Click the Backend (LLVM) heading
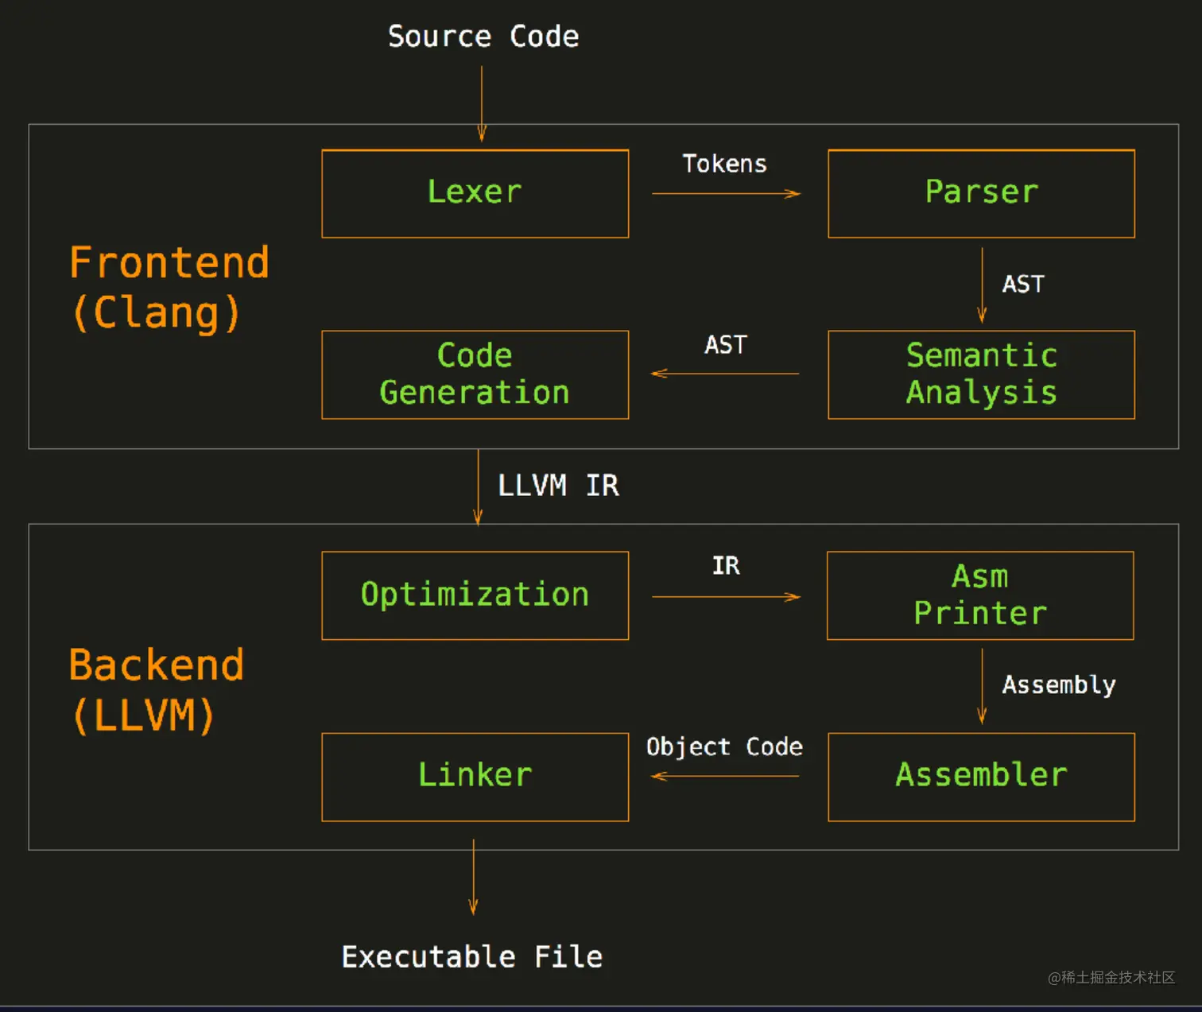The height and width of the screenshot is (1012, 1202). click(x=156, y=689)
